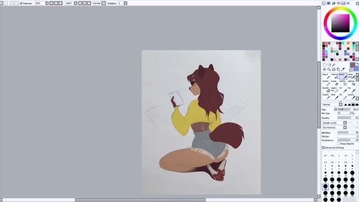Select the Marker tool

(x=326, y=83)
